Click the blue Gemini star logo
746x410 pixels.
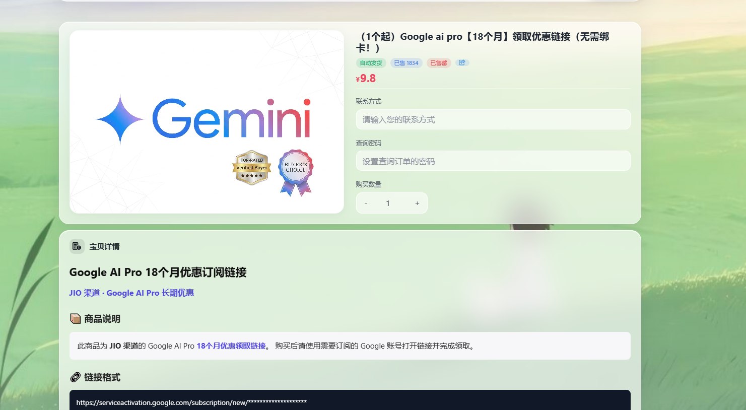coord(120,119)
